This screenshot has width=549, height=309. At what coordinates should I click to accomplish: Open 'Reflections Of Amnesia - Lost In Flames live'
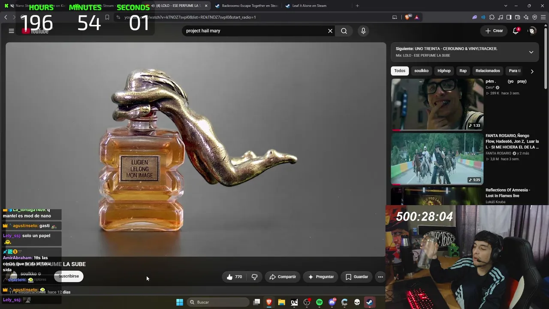(508, 193)
